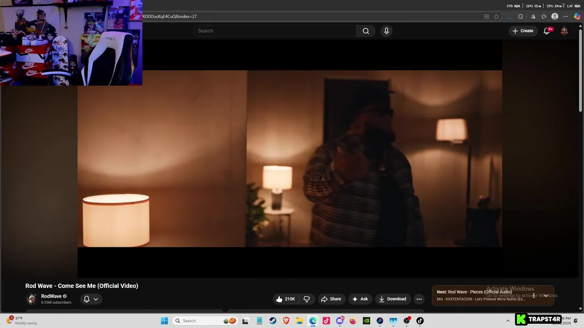Open the Windows Start menu

[164, 321]
